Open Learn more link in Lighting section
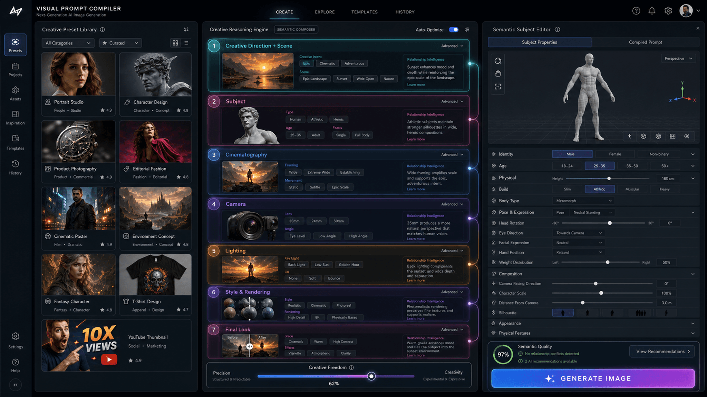The image size is (707, 397). [x=416, y=281]
